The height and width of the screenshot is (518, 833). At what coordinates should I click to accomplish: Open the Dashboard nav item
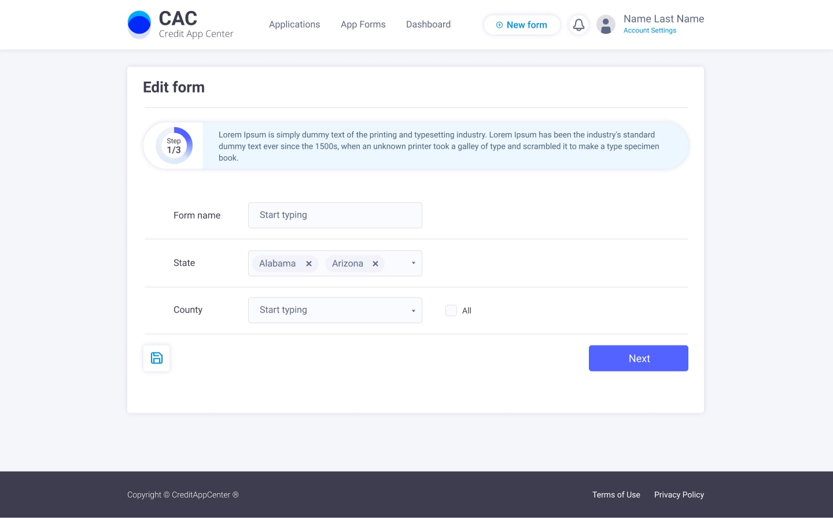(x=429, y=24)
